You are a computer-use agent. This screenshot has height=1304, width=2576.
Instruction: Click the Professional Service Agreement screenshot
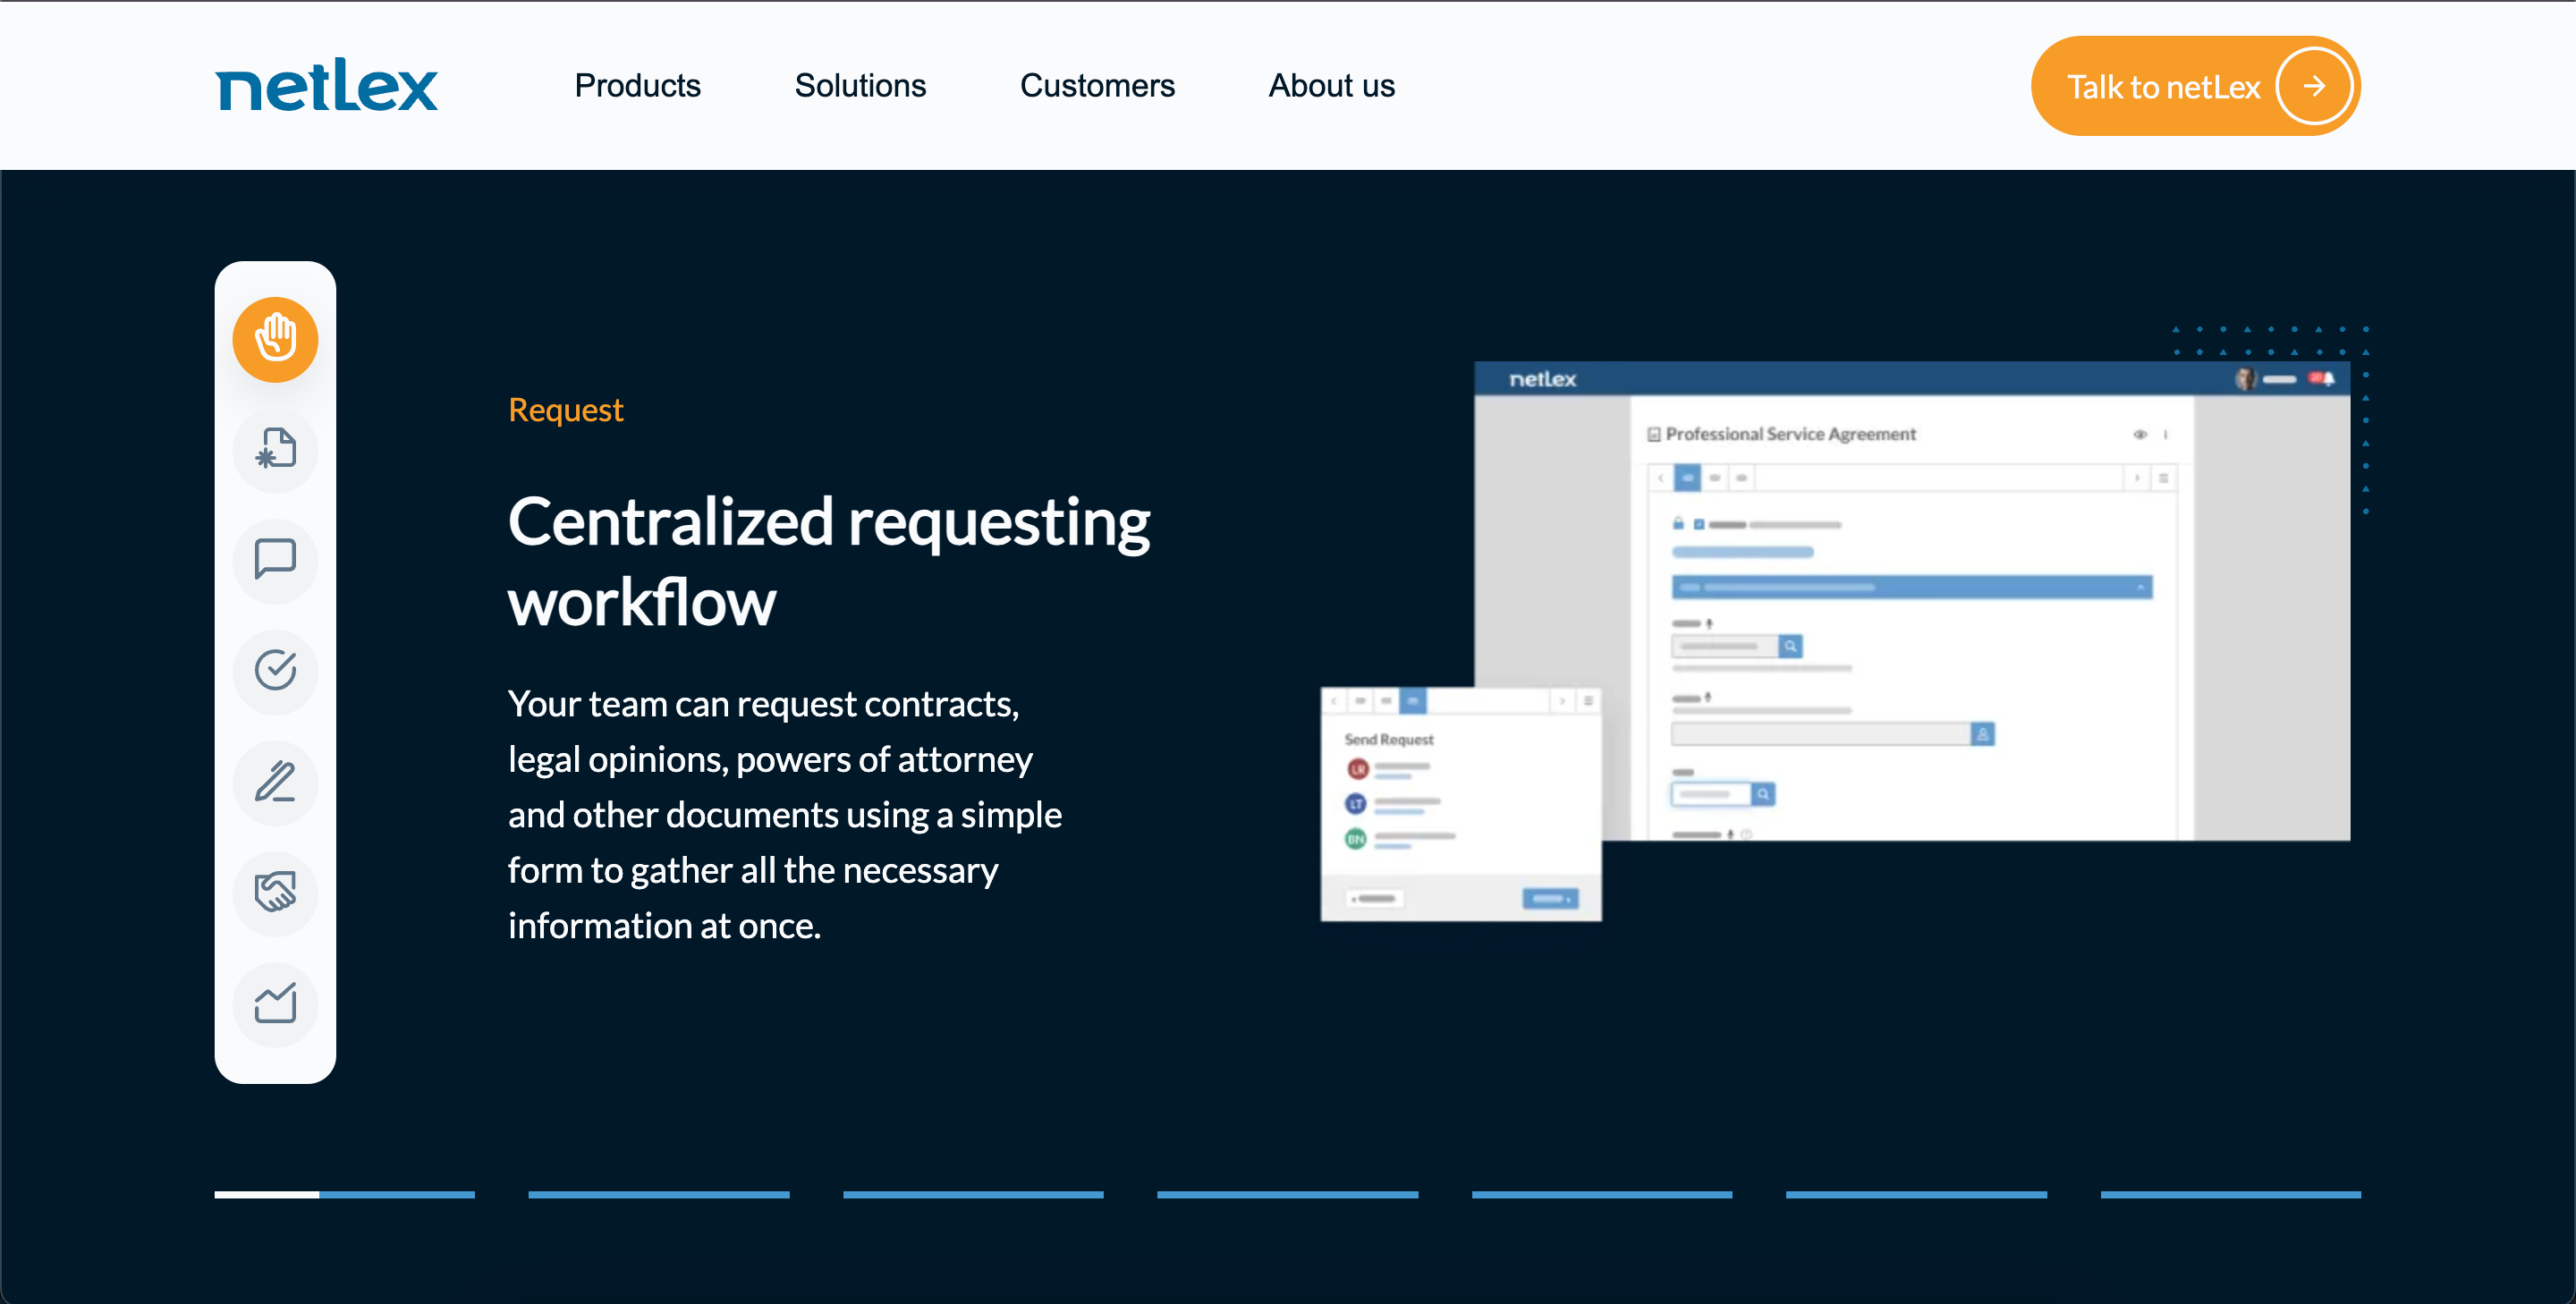1912,600
